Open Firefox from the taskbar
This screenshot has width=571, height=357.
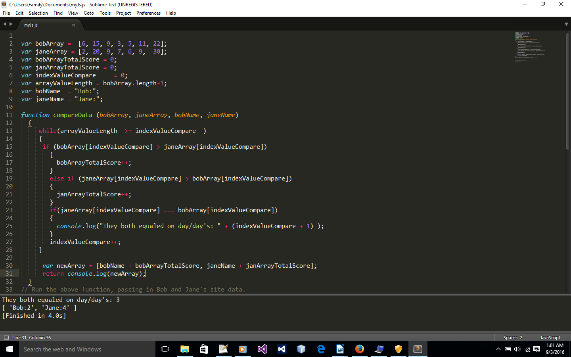359,349
